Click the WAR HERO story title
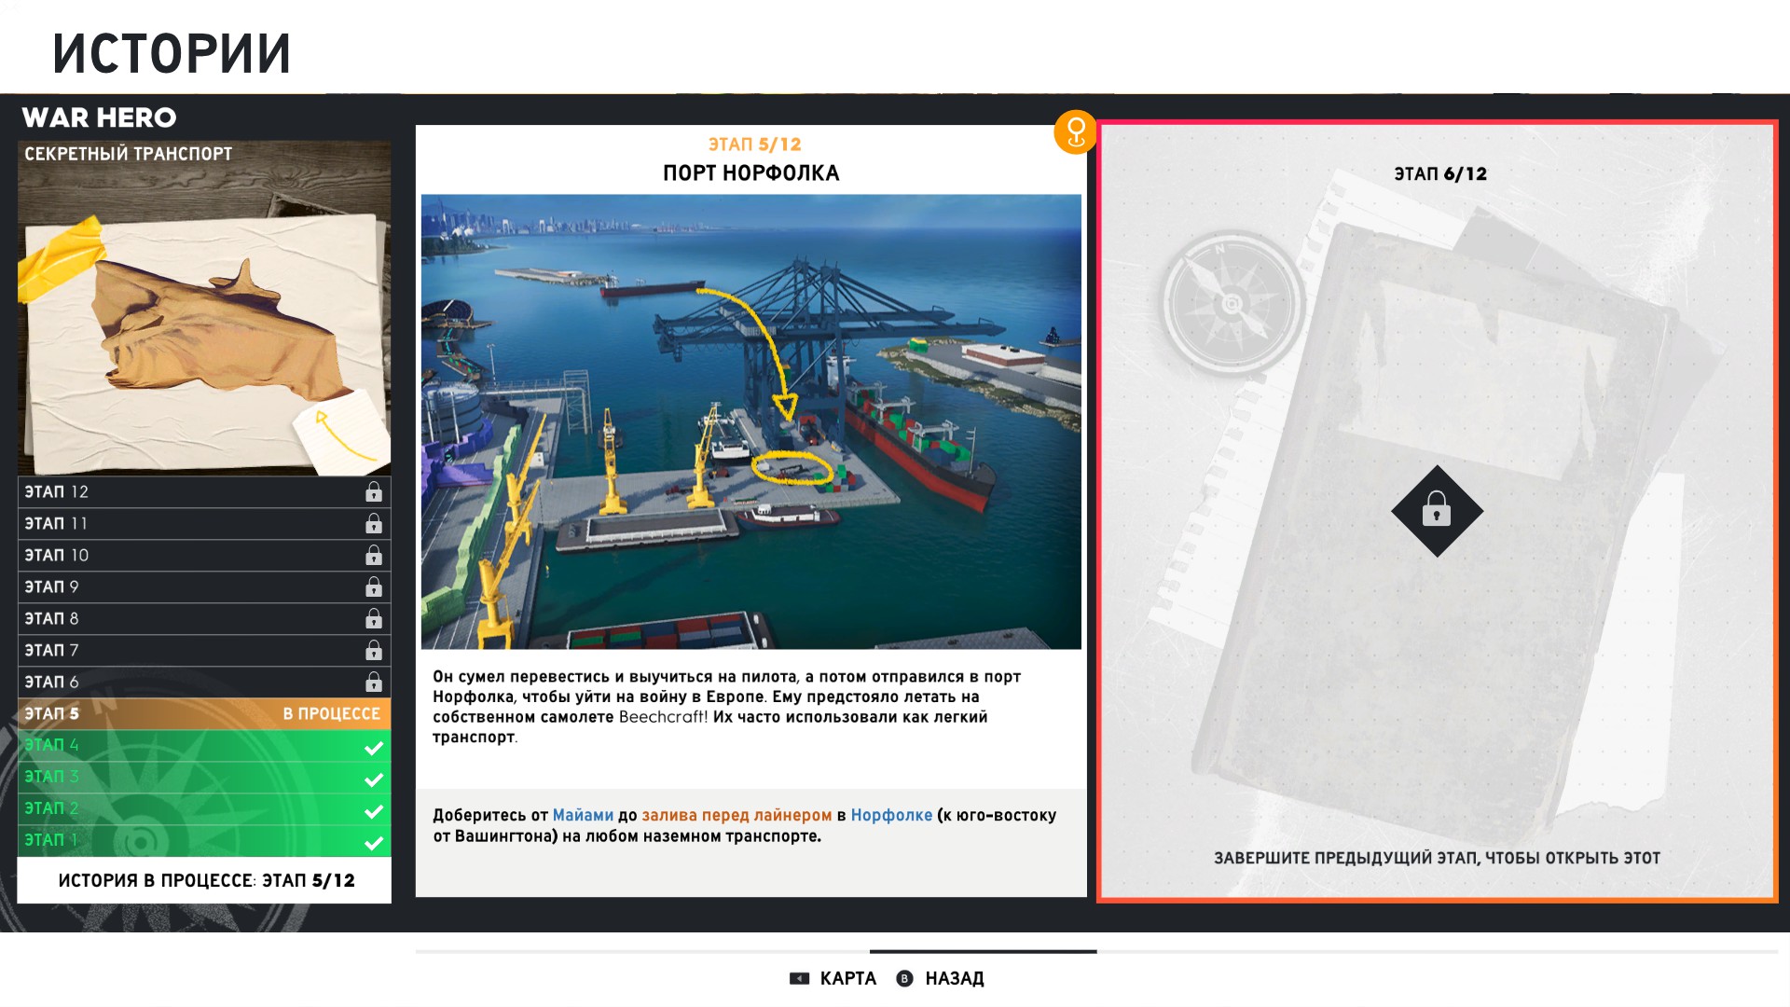Screen dimensions: 1790x1007 point(99,117)
